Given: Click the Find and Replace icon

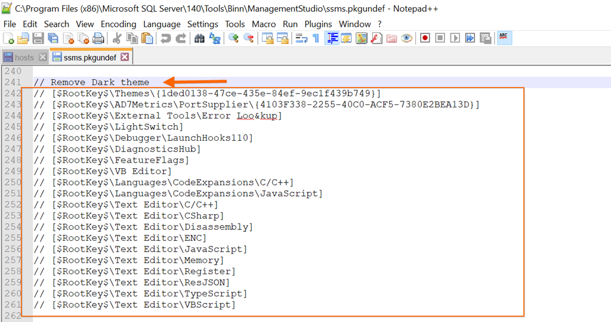Looking at the screenshot, I should coord(214,38).
